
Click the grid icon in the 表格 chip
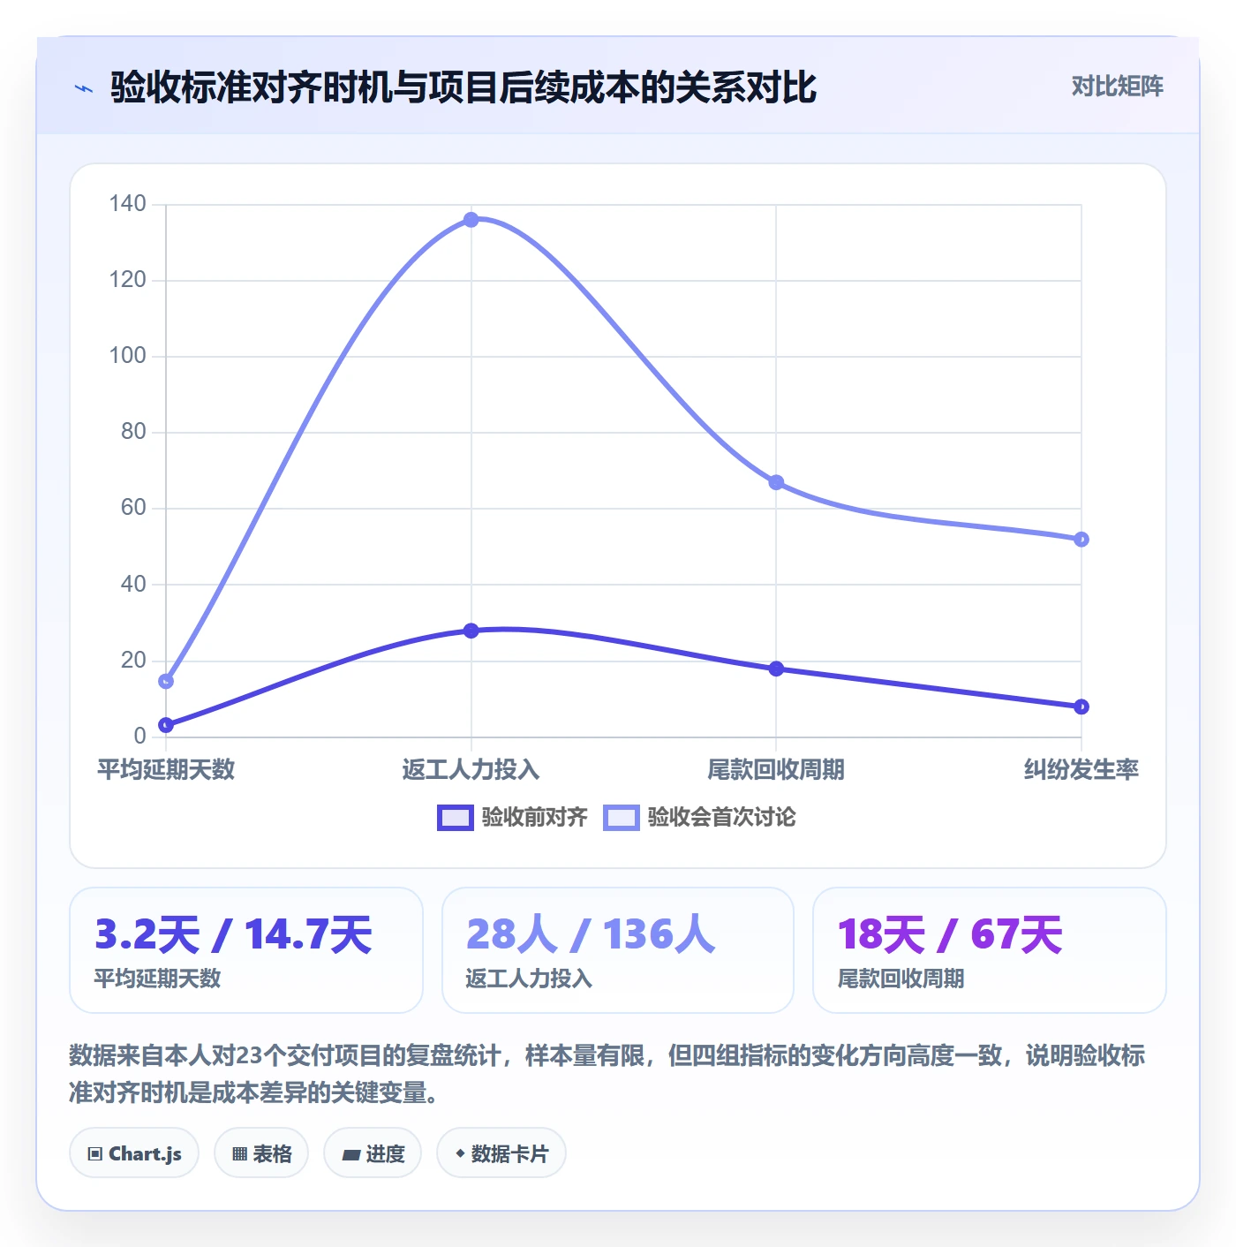[x=239, y=1153]
